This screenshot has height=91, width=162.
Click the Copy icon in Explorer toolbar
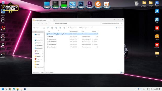(48, 28)
